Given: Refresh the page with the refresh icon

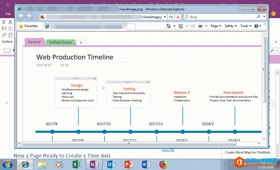Looking at the screenshot, I should pyautogui.click(x=171, y=17).
